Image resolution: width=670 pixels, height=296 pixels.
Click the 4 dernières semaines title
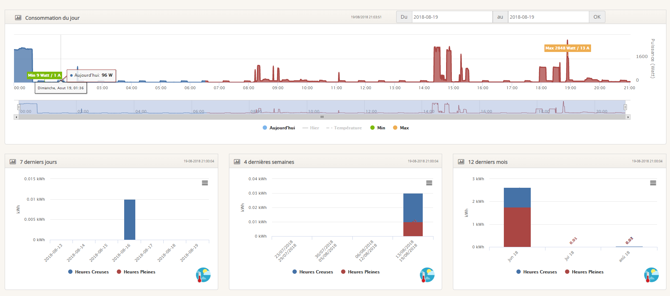(269, 162)
